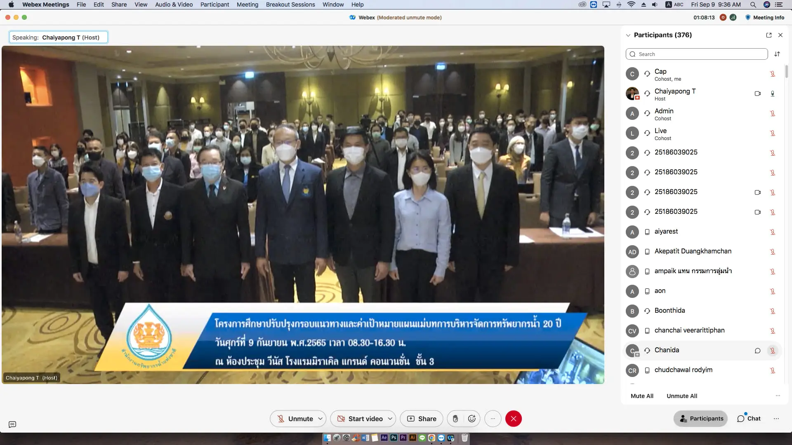Image resolution: width=792 pixels, height=445 pixels.
Task: Open the emoji reactions icon
Action: 472,419
